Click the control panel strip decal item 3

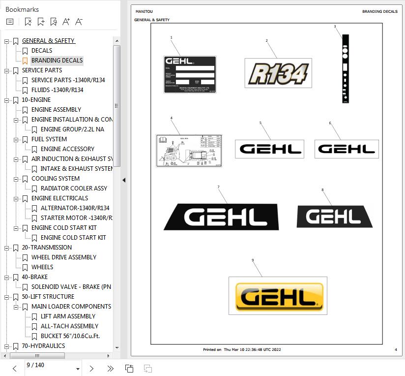346,69
